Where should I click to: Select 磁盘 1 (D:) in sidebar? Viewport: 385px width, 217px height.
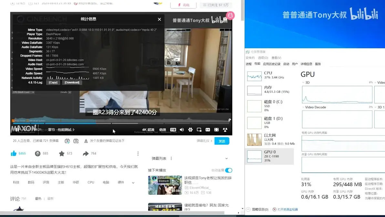pos(270,122)
